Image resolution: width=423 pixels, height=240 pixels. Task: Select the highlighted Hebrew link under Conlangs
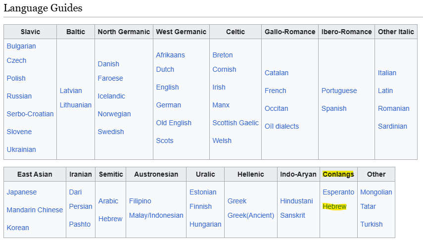(334, 206)
